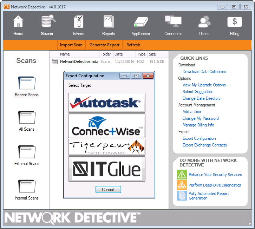255x229 pixels.
Task: Choose IT Glue as export target
Action: (x=107, y=169)
